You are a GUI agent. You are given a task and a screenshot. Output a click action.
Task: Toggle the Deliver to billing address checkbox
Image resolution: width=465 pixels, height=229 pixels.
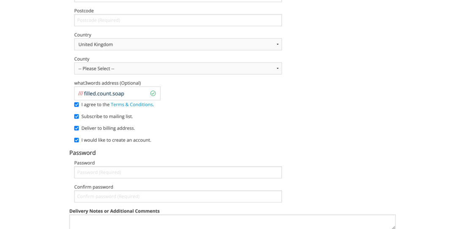(77, 128)
